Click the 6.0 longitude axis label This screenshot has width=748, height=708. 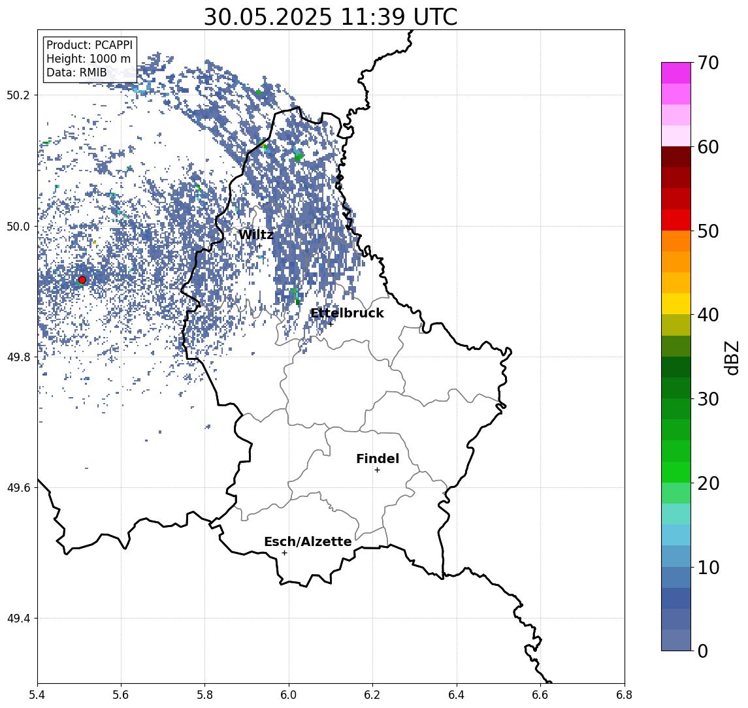click(x=289, y=695)
